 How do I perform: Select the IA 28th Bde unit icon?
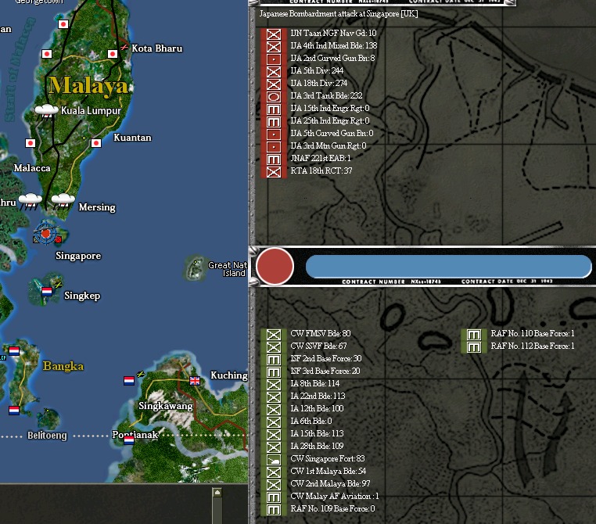tap(274, 447)
